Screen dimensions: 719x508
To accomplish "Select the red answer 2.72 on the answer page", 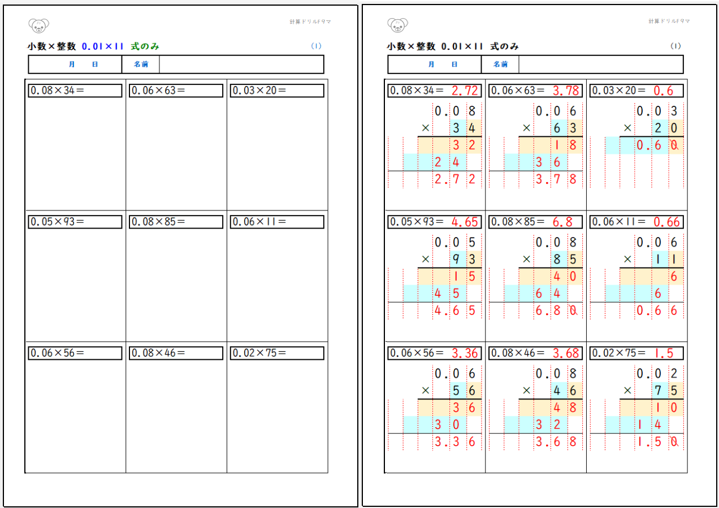I will (x=465, y=91).
